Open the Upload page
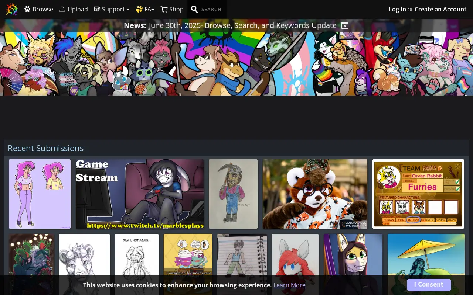Image resolution: width=473 pixels, height=295 pixels. click(x=74, y=9)
